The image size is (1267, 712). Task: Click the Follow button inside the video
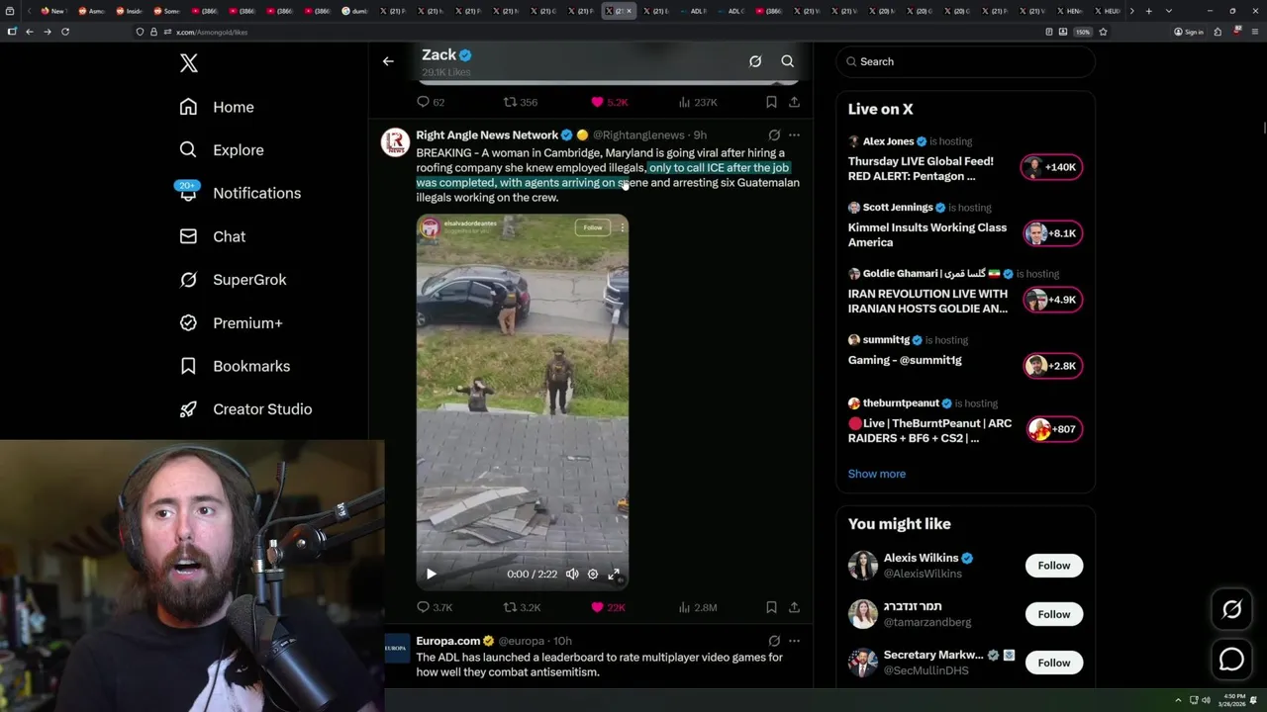(x=592, y=227)
